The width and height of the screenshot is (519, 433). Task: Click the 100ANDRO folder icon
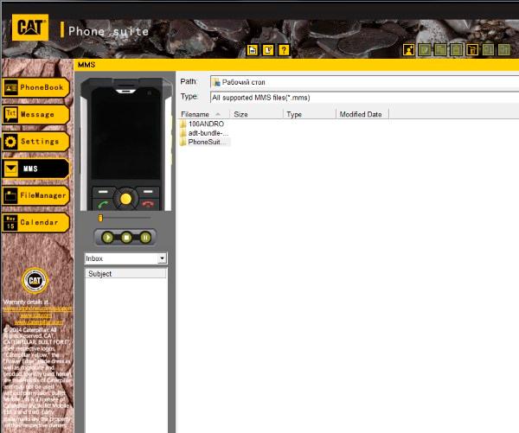(x=183, y=124)
